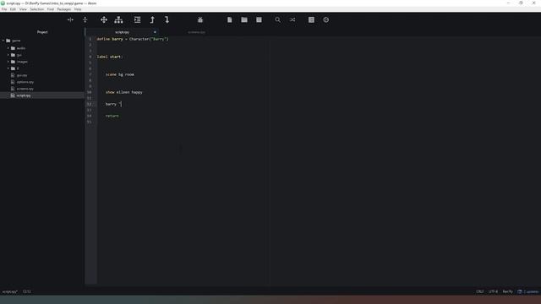Screen dimensions: 541x304
Task: Click the bug debug toolbar icon
Action: coord(200,20)
